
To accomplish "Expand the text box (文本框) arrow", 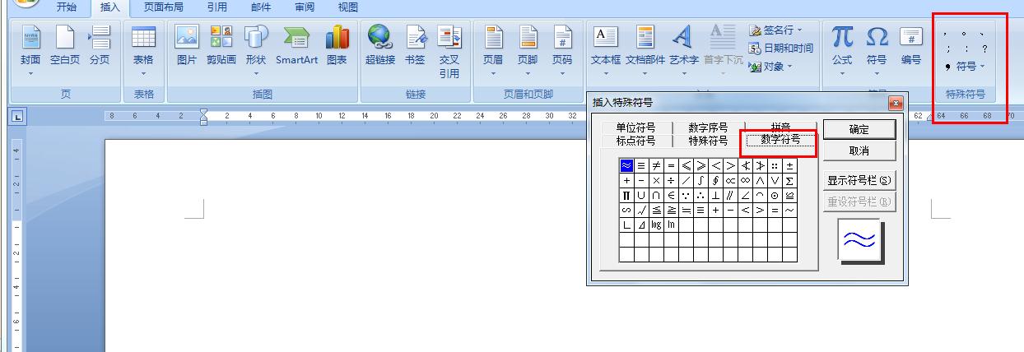I will [606, 74].
